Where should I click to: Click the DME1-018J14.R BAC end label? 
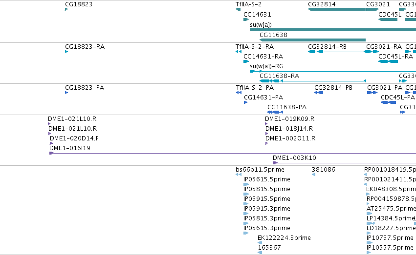click(x=289, y=129)
